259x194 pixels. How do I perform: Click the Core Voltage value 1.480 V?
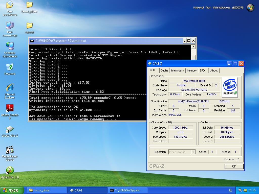coord(211,94)
